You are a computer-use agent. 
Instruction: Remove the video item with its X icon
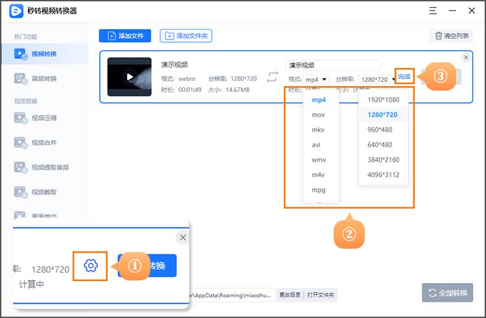[465, 58]
